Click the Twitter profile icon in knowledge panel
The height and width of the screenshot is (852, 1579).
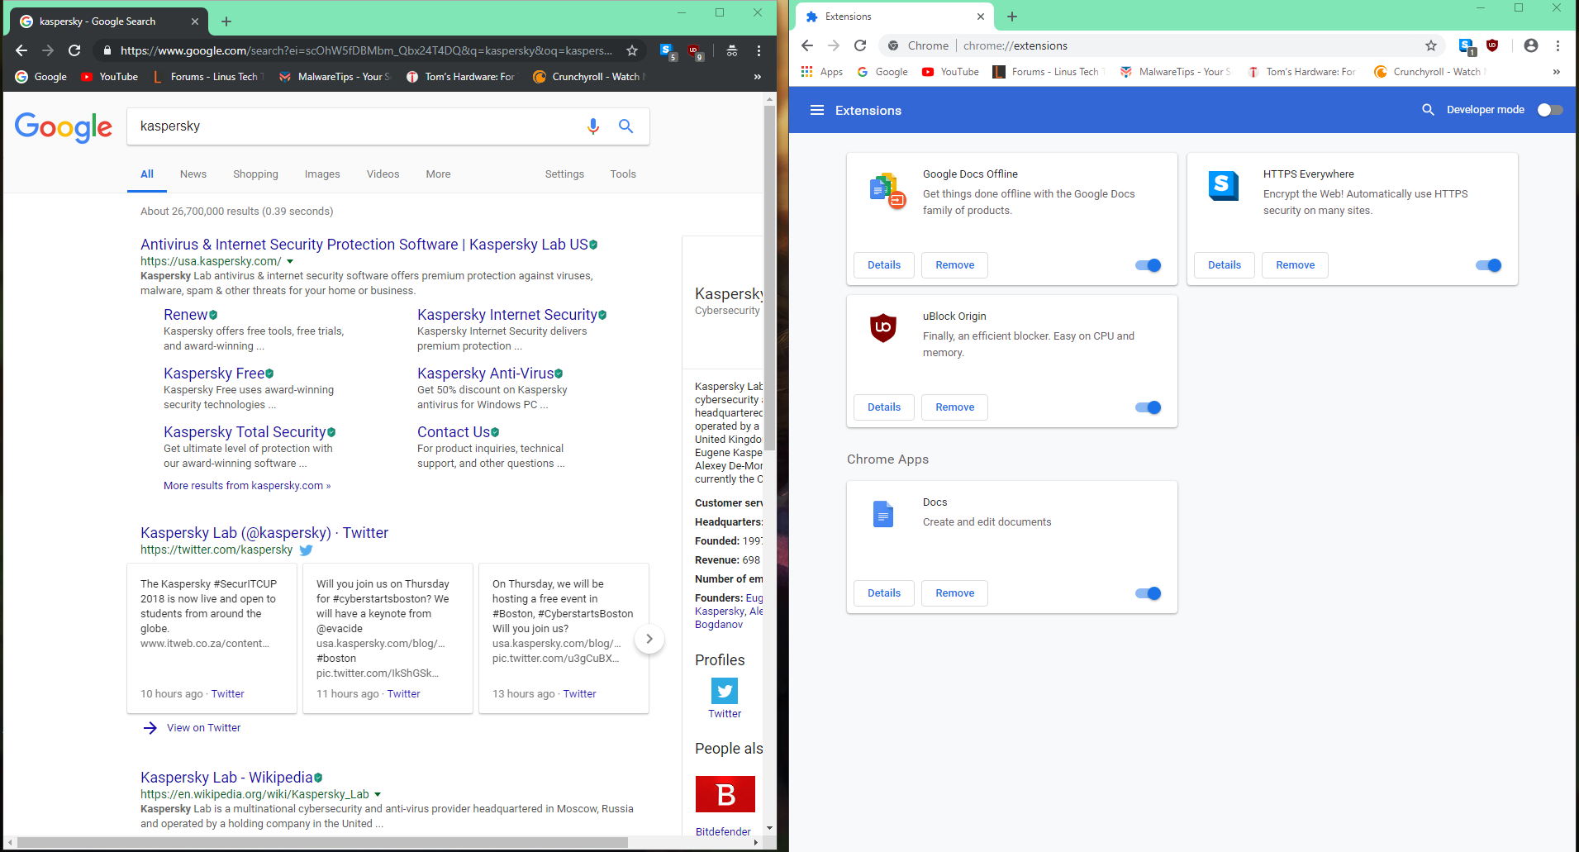click(725, 691)
